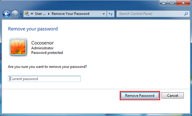The width and height of the screenshot is (192, 116).
Task: Click the Cocosenor flower account picture
Action: (x=18, y=47)
